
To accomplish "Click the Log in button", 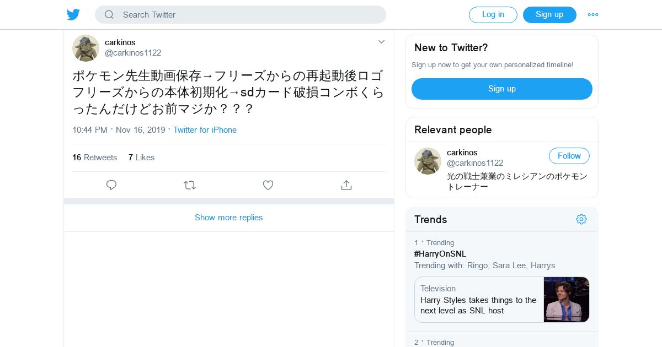I will [x=493, y=15].
